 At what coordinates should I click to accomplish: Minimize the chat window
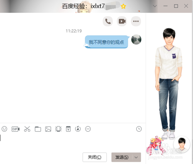[165, 6]
